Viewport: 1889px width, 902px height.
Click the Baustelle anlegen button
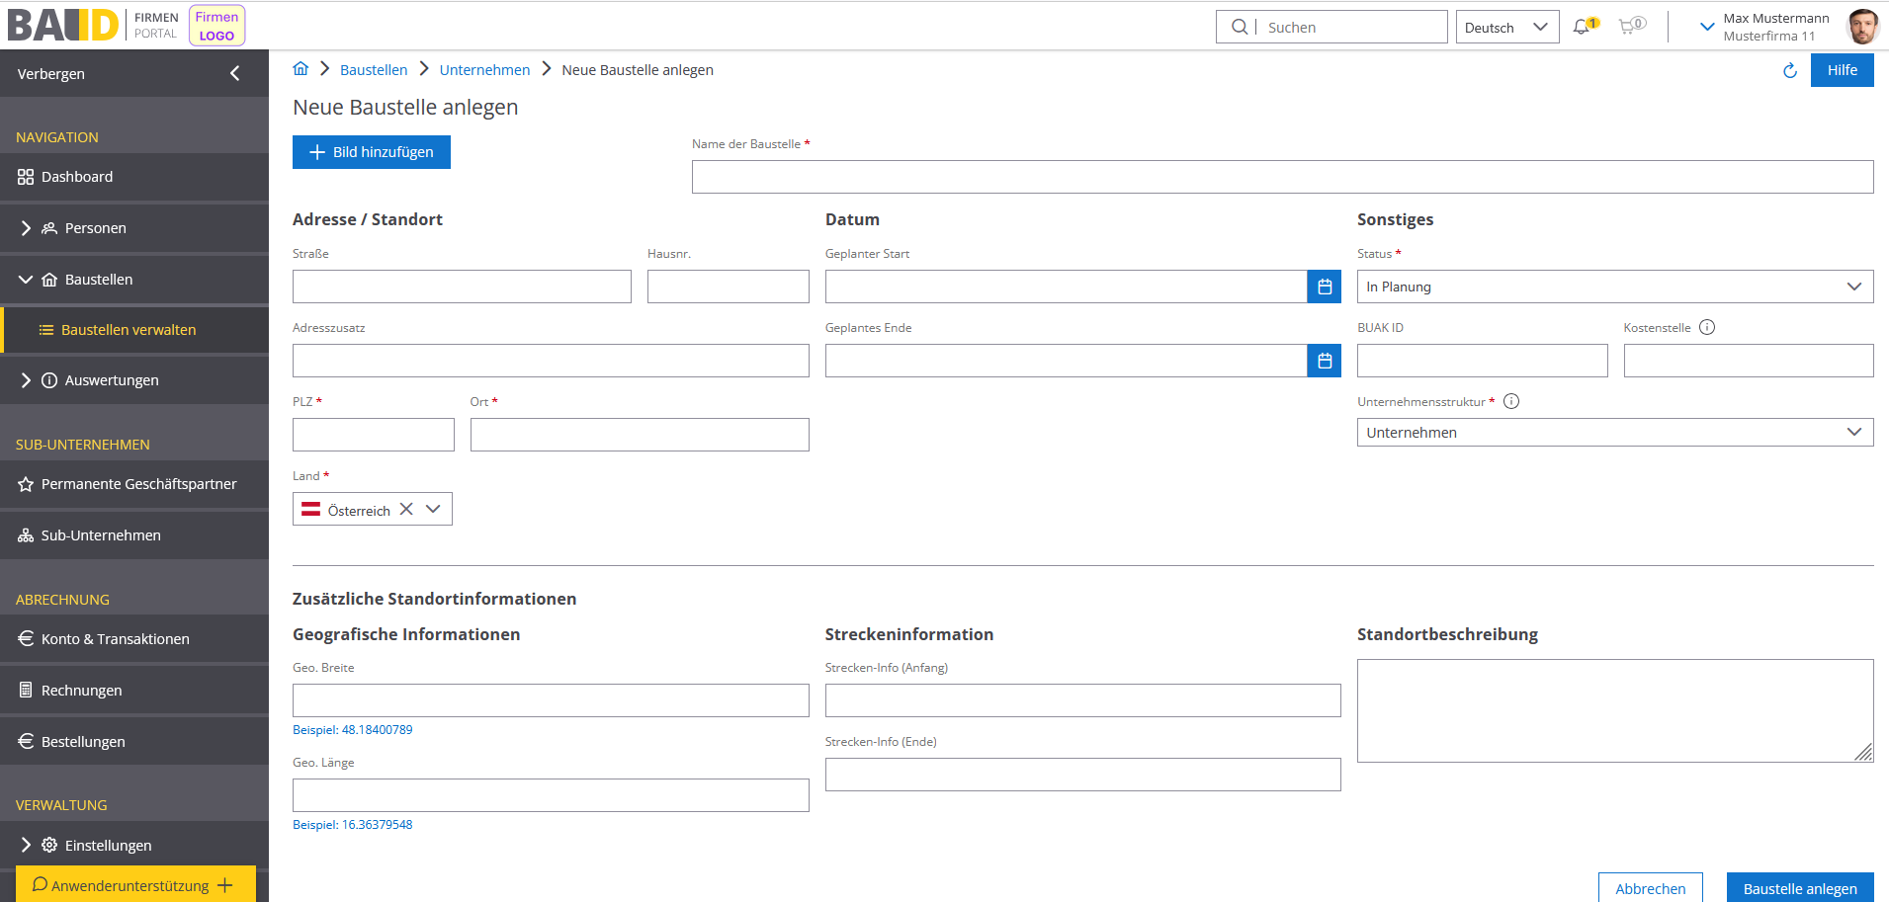(x=1799, y=888)
